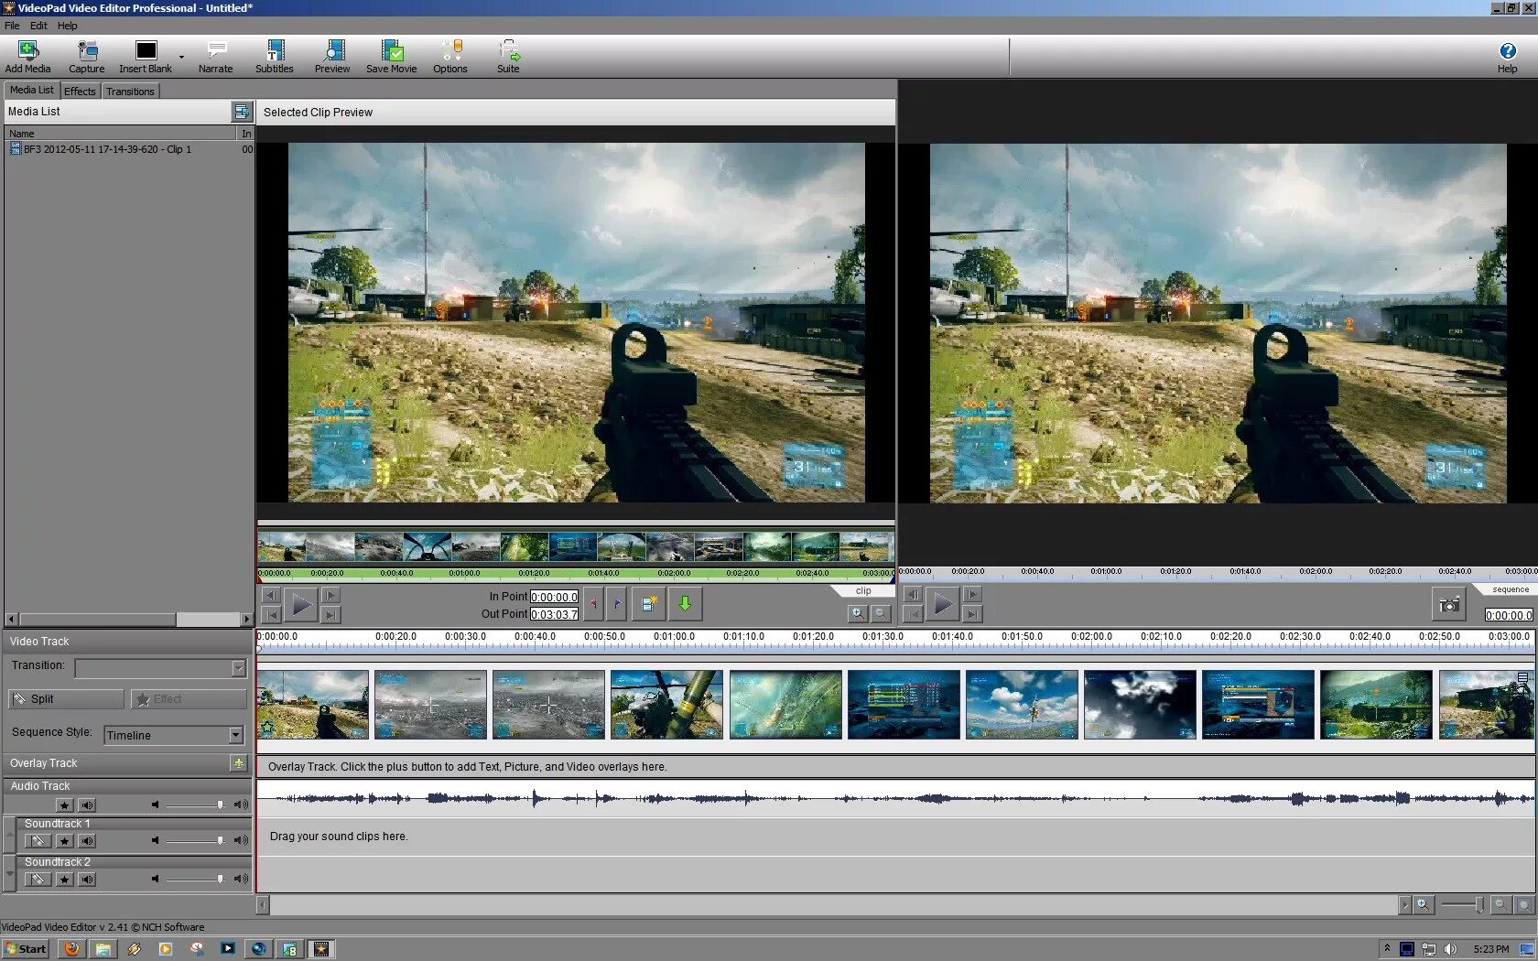The width and height of the screenshot is (1538, 961).
Task: Set the blue Out Point flag
Action: [617, 604]
